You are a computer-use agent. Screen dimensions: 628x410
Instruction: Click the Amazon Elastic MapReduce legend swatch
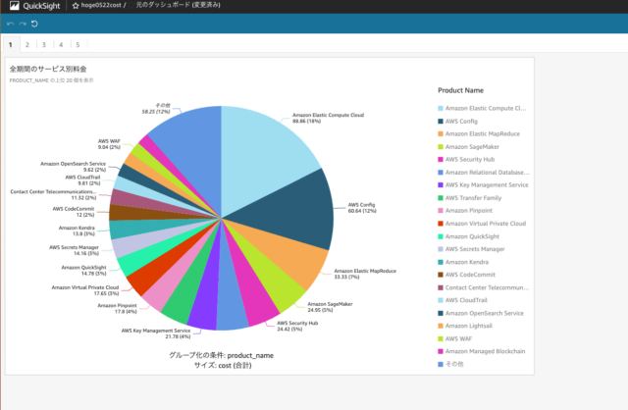(441, 133)
